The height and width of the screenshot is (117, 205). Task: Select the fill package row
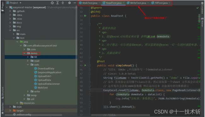(41, 57)
